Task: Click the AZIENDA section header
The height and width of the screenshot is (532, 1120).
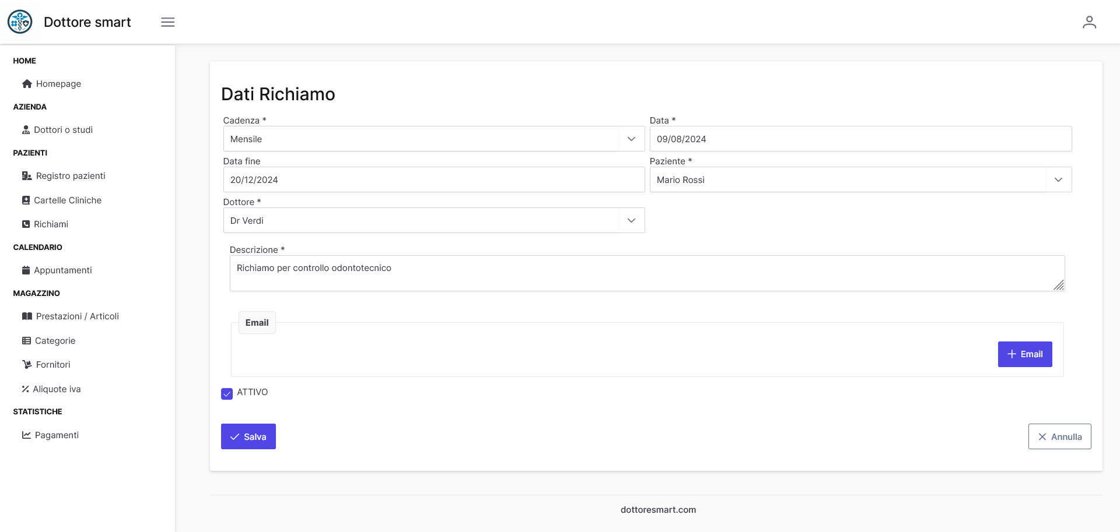Action: click(30, 107)
